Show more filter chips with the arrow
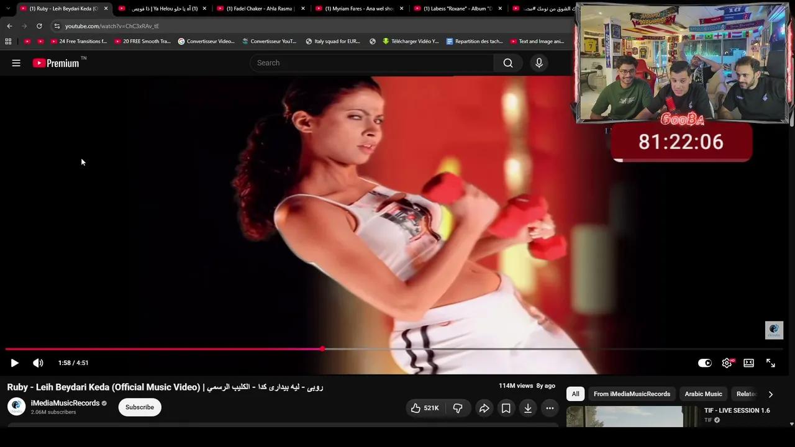Image resolution: width=795 pixels, height=447 pixels. pyautogui.click(x=771, y=394)
